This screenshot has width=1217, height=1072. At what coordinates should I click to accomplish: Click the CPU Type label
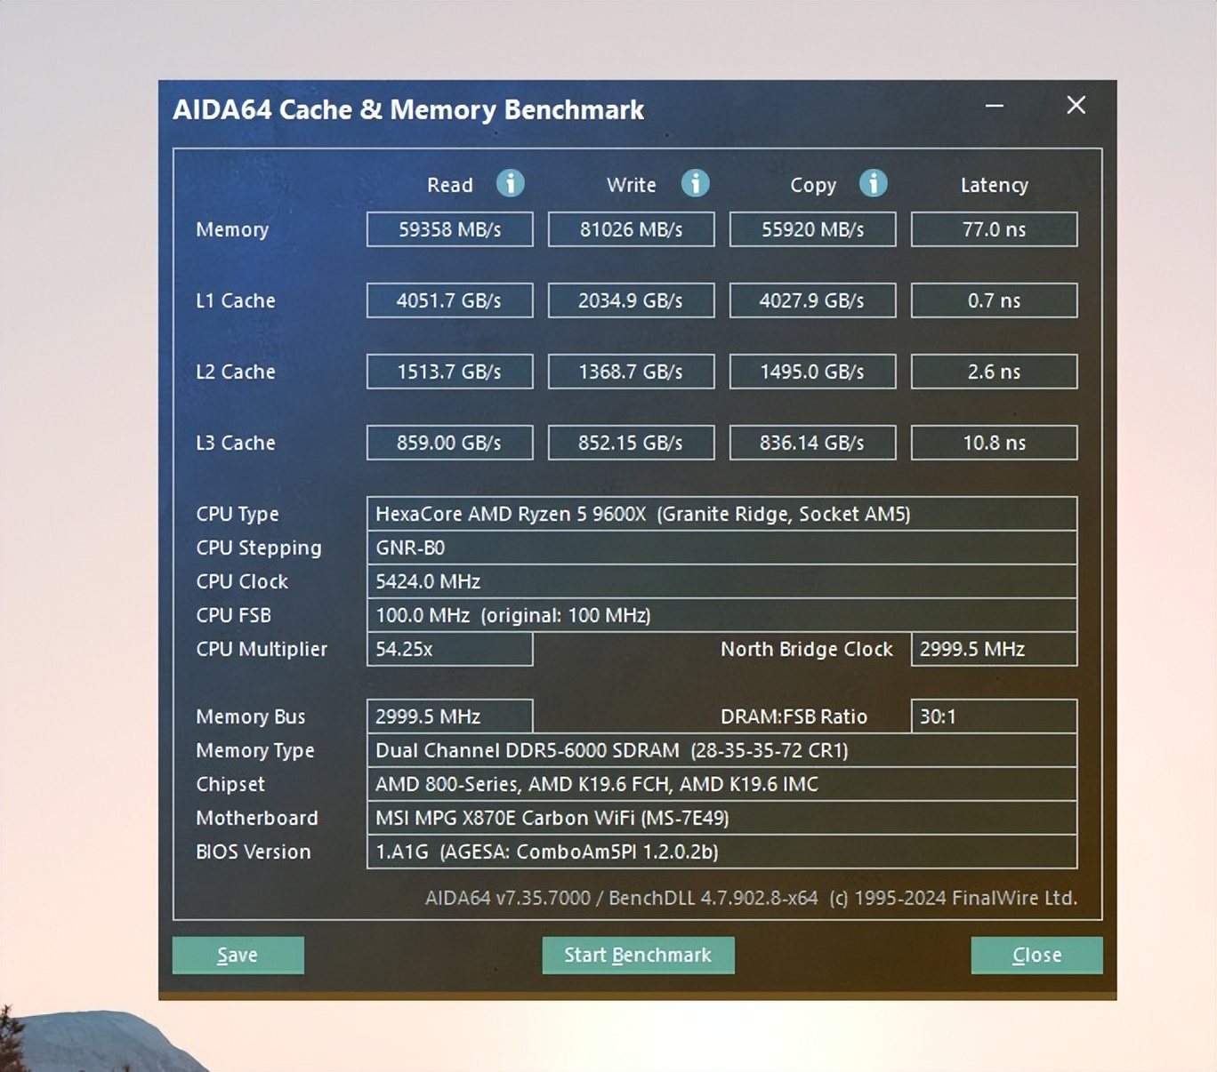(x=238, y=515)
